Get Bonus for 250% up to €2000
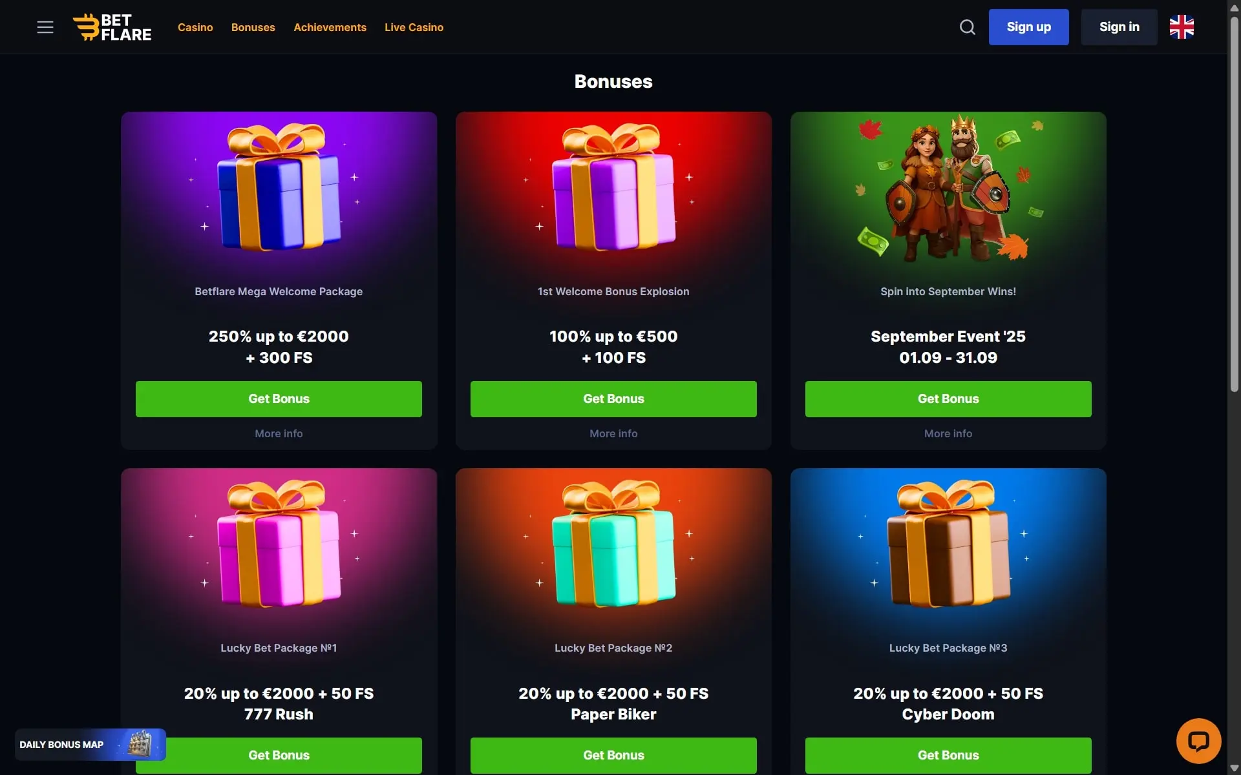Image resolution: width=1241 pixels, height=775 pixels. [279, 399]
